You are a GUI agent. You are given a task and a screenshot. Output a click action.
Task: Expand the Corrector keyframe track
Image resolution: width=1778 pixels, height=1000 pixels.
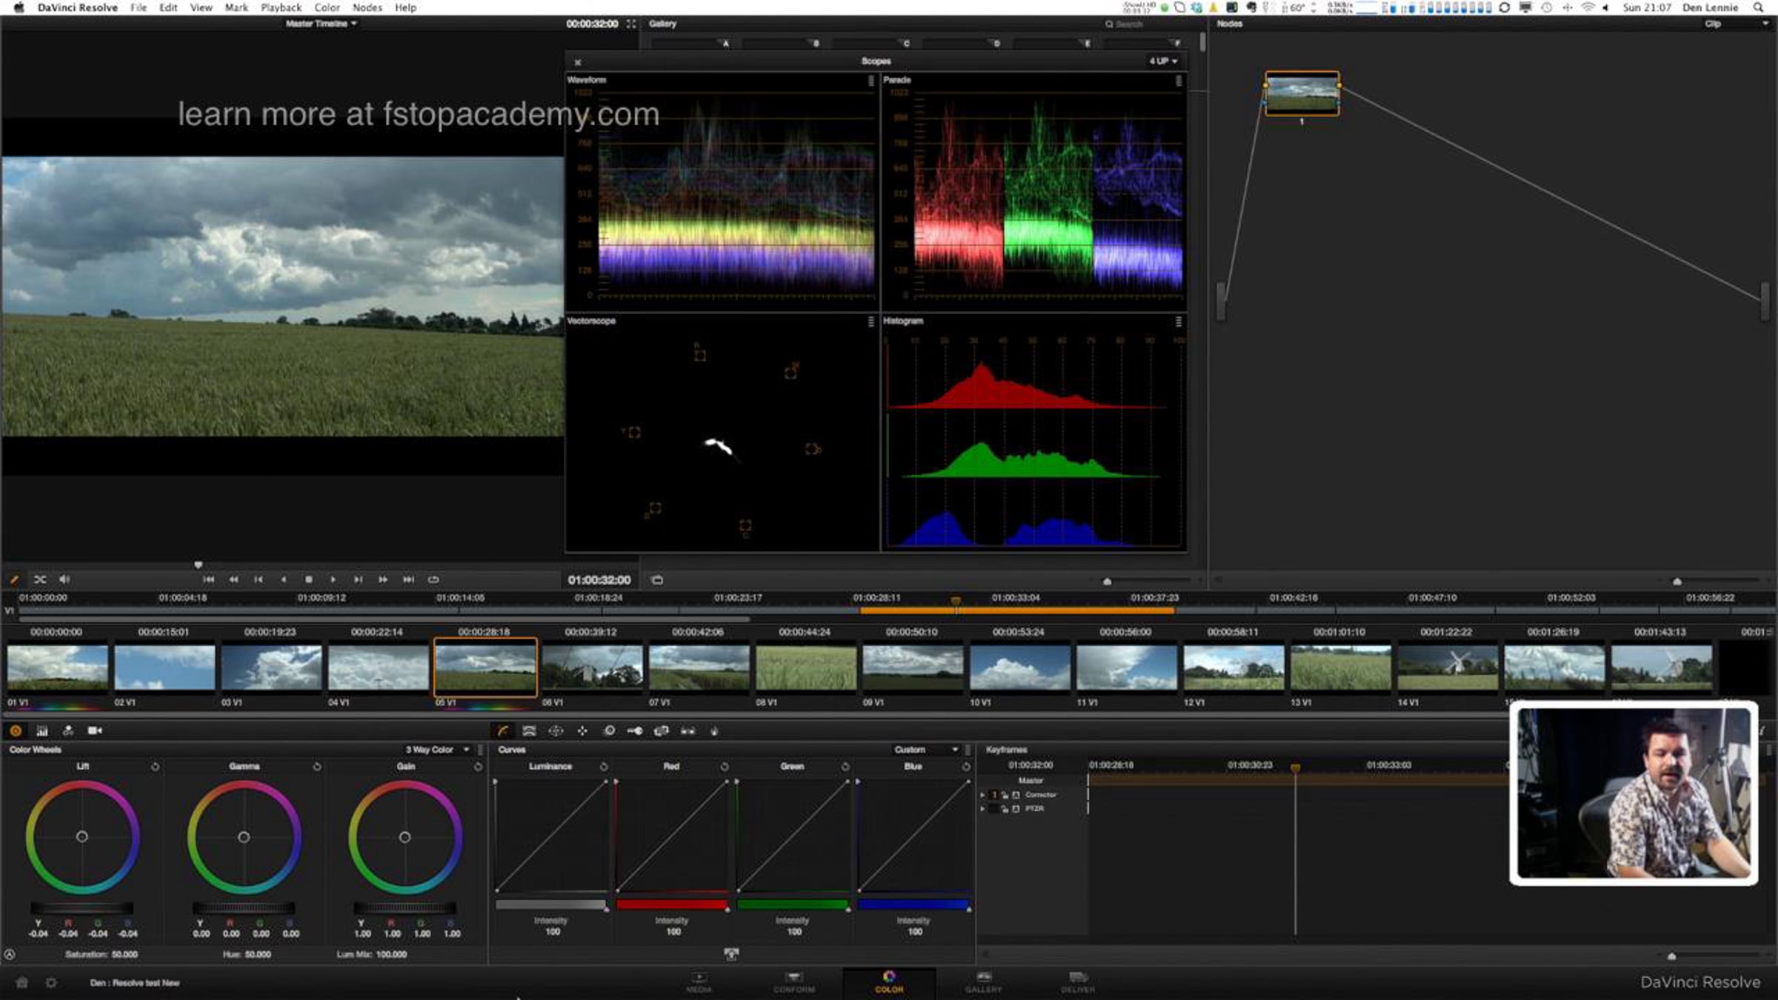(983, 795)
